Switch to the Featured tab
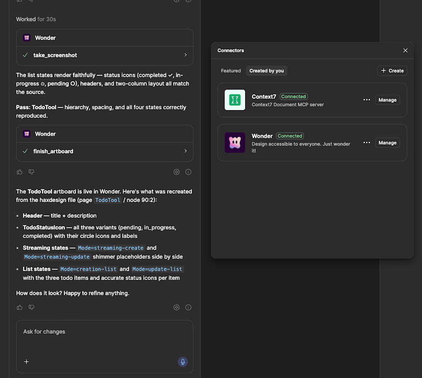Viewport: 422px width, 378px height. (x=231, y=71)
